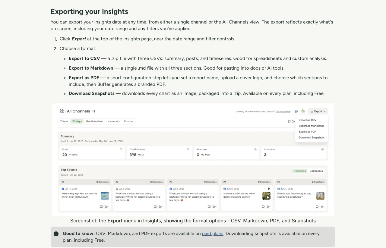
Task: Click the video play icon on post #4
Action: (269, 189)
